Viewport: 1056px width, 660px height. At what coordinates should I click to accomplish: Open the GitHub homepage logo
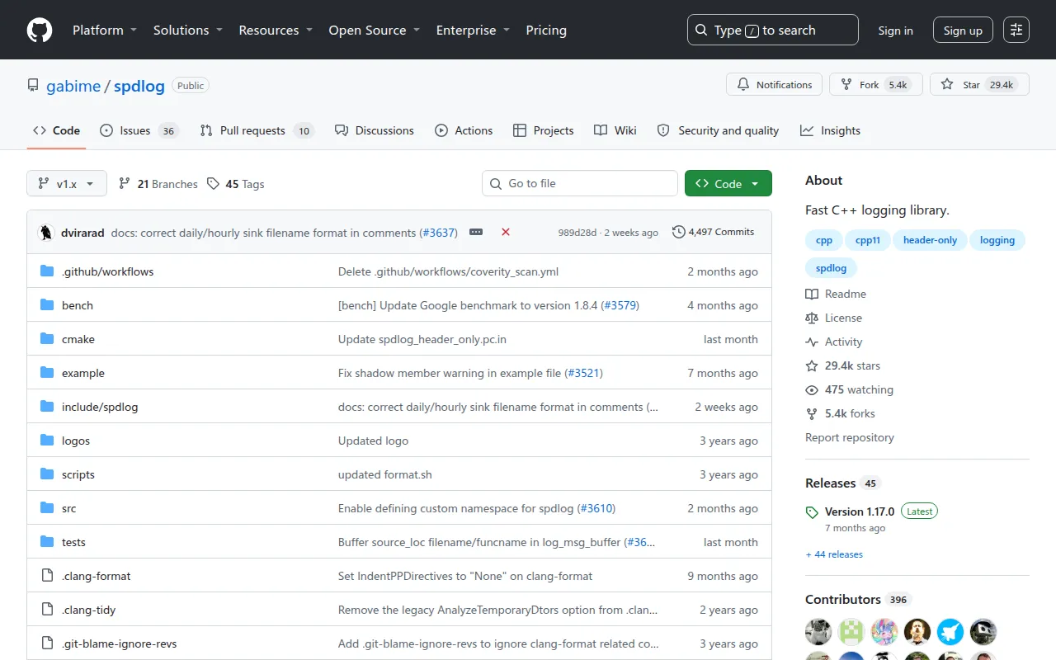click(x=40, y=30)
